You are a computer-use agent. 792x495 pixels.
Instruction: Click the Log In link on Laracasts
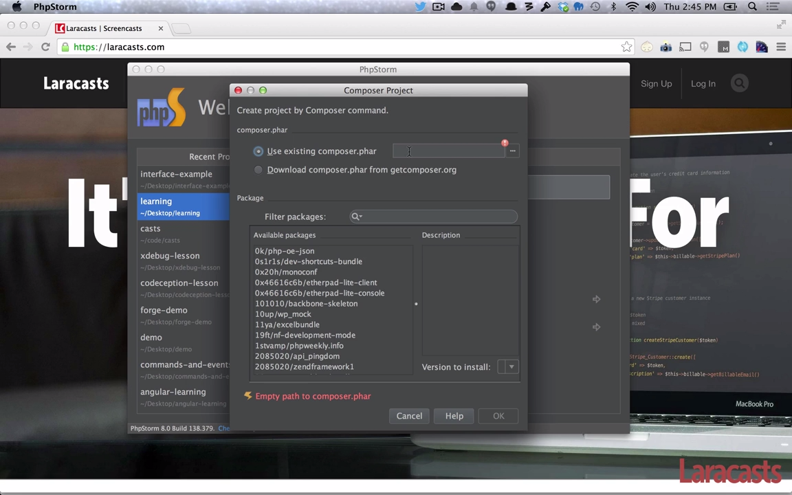tap(703, 84)
